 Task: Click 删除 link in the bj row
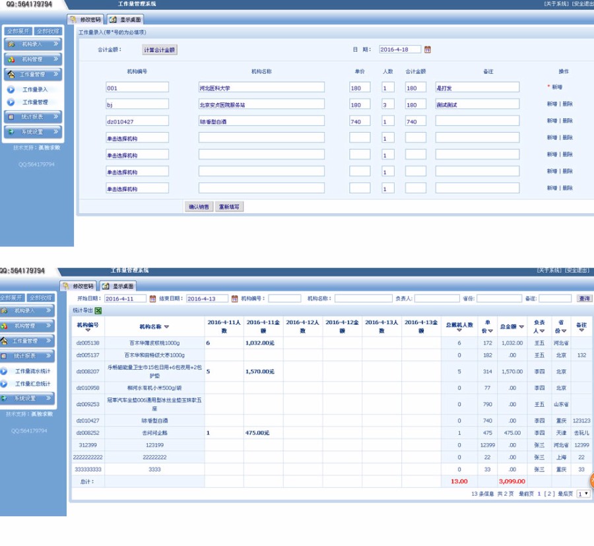point(568,104)
